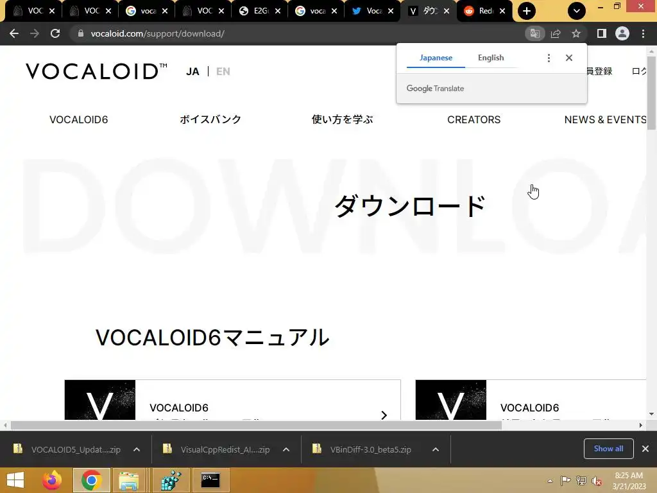The image size is (657, 493).
Task: Click the VOCALOID logo
Action: [x=96, y=71]
